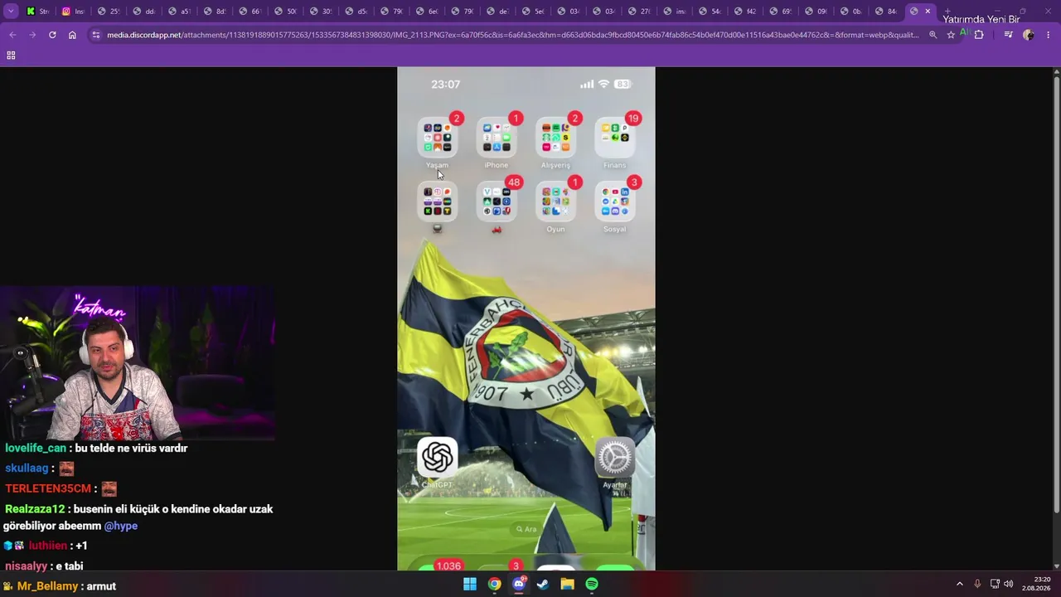Open Spotify from the taskbar
Image resolution: width=1061 pixels, height=597 pixels.
592,585
